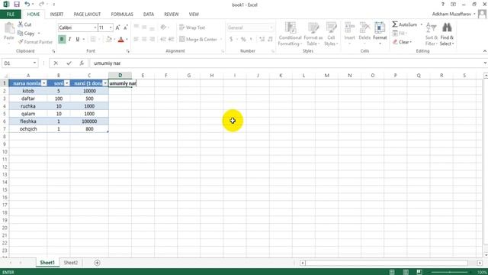The height and width of the screenshot is (275, 488).
Task: Click Merge & Center
Action: click(x=198, y=39)
